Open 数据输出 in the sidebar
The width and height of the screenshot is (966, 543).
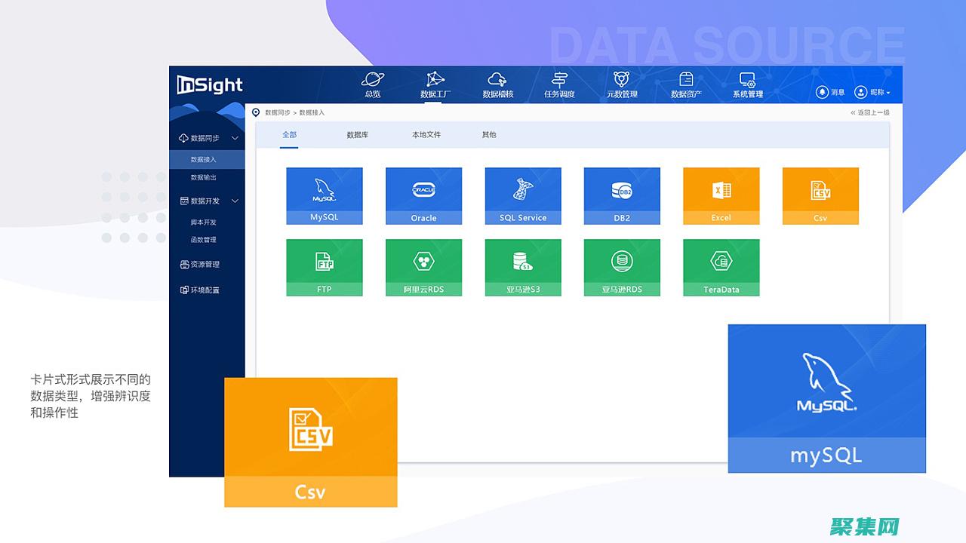203,177
